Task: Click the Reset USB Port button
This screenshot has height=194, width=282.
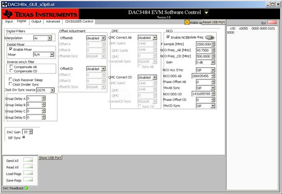Action: coord(214,22)
